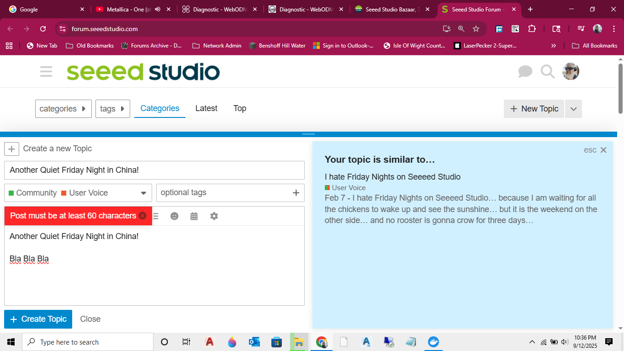Dismiss the 60 characters error popup

pos(143,216)
